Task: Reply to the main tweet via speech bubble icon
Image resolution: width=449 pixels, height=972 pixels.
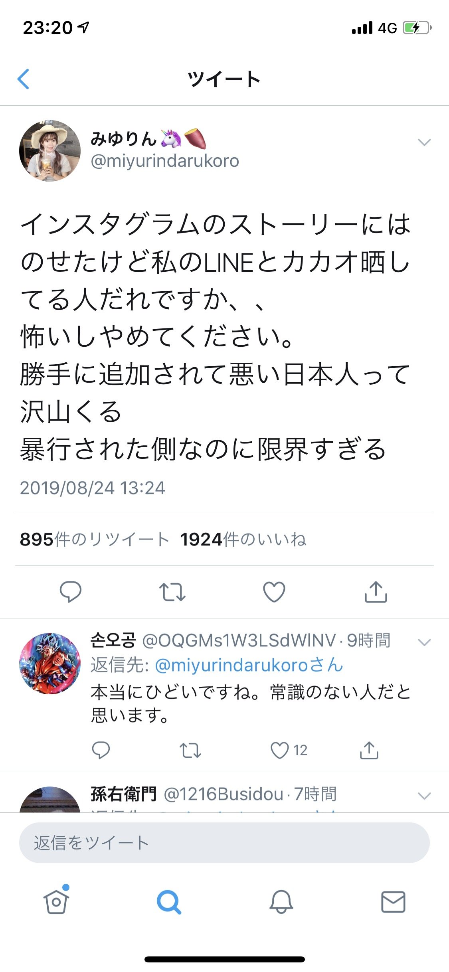Action: [x=71, y=591]
